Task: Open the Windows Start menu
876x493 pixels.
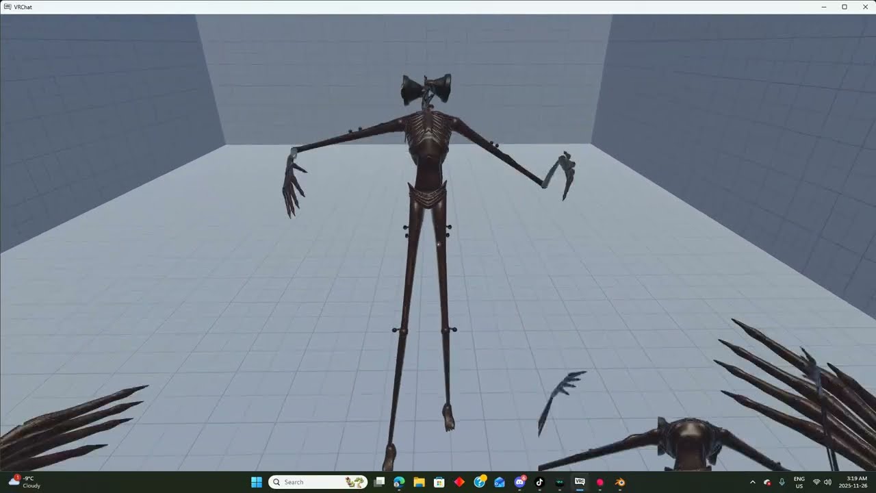Action: [x=257, y=482]
